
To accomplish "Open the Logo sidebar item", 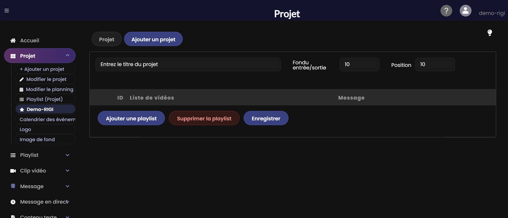I will 45,130.
